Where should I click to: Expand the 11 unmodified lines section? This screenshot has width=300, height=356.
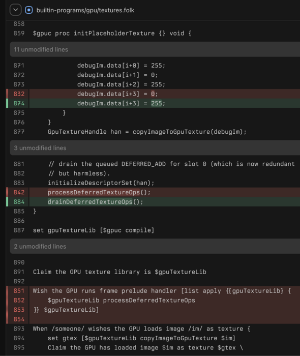(155, 49)
